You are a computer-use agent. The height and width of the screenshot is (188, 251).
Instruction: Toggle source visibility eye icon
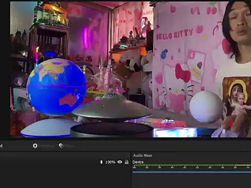[x=120, y=162]
